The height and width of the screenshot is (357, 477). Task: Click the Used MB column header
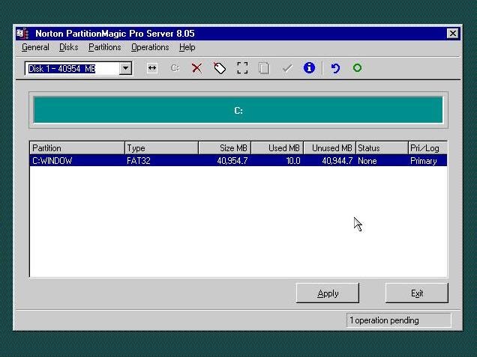click(x=277, y=148)
